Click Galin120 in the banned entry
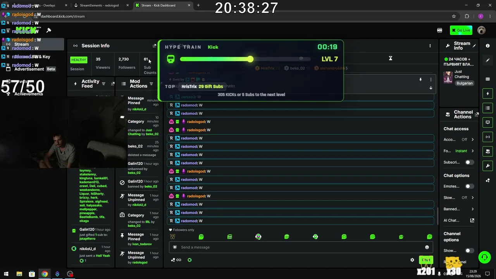The image size is (496, 279). tap(135, 181)
